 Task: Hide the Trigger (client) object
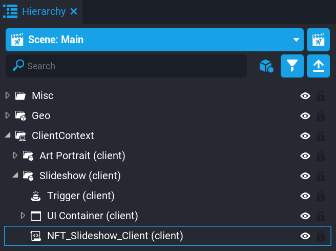pyautogui.click(x=305, y=196)
